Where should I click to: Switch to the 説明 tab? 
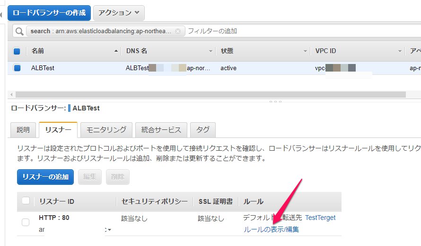[x=23, y=129]
